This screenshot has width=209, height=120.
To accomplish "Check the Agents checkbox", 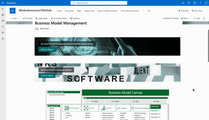I will pyautogui.click(x=84, y=113).
